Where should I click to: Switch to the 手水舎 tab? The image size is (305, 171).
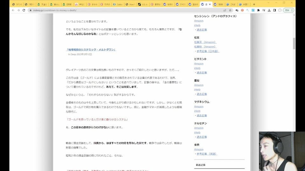tap(93, 4)
